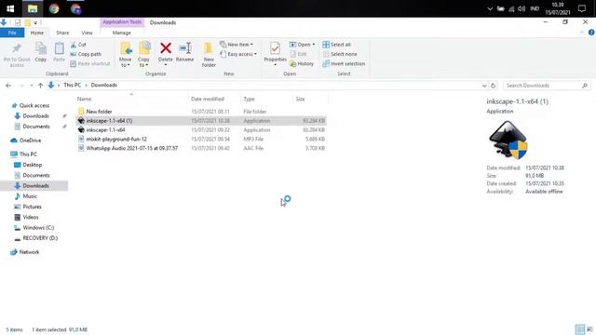This screenshot has width=596, height=335.
Task: Click Invert selection
Action: pyautogui.click(x=344, y=64)
